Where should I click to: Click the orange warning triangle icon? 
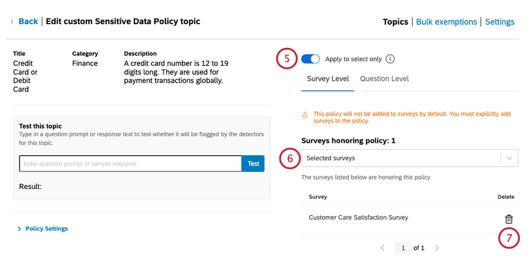tap(305, 114)
